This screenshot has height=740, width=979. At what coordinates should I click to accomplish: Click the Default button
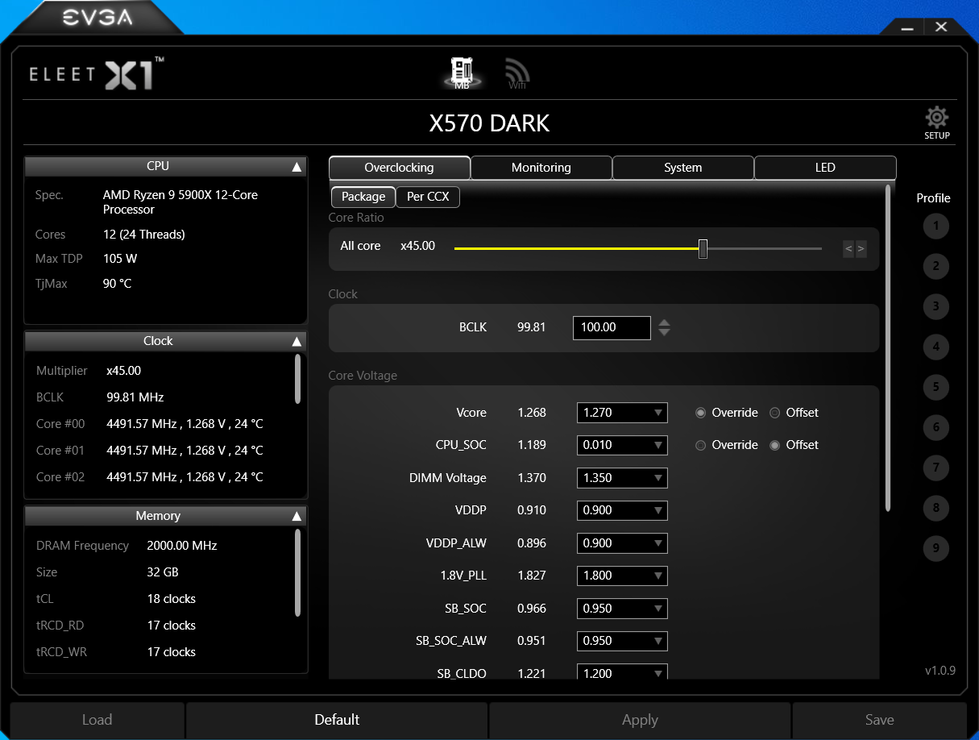tap(337, 720)
